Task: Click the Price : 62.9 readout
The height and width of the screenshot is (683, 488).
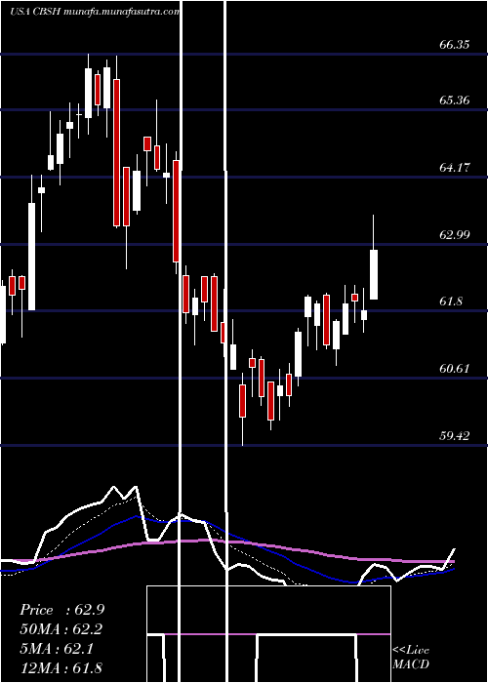Action: [x=61, y=610]
